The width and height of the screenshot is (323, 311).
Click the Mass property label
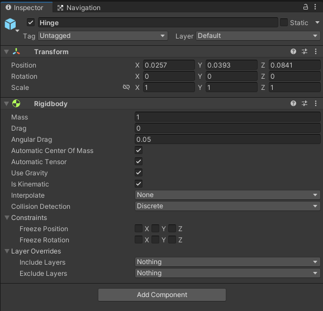pos(20,117)
